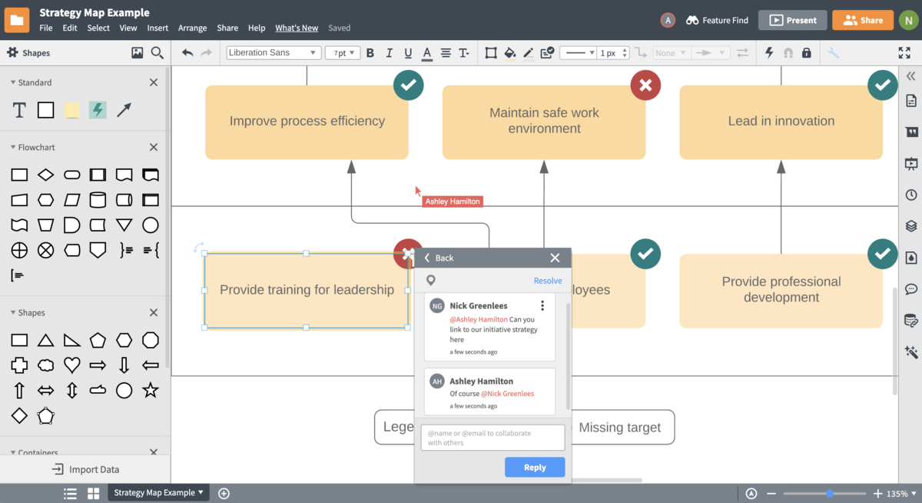The image size is (922, 503).
Task: Open revision history from the right sidebar
Action: pos(910,195)
